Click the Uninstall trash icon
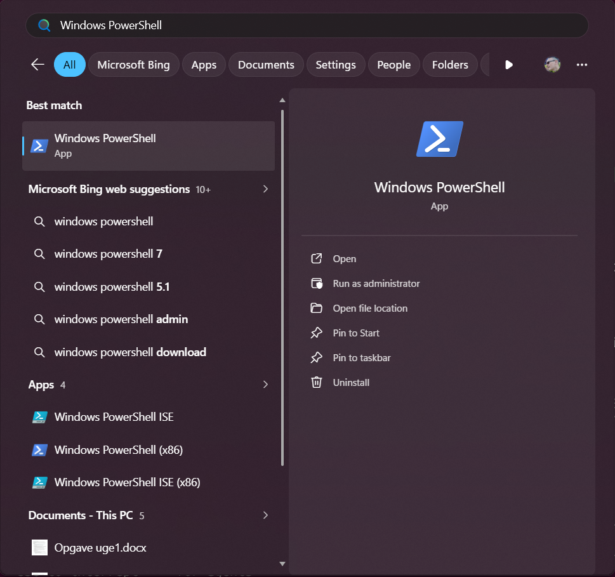This screenshot has height=577, width=615. click(317, 382)
